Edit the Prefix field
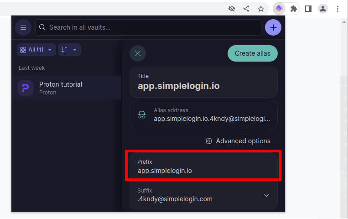Screen dimensions: 348x219 click(x=203, y=167)
